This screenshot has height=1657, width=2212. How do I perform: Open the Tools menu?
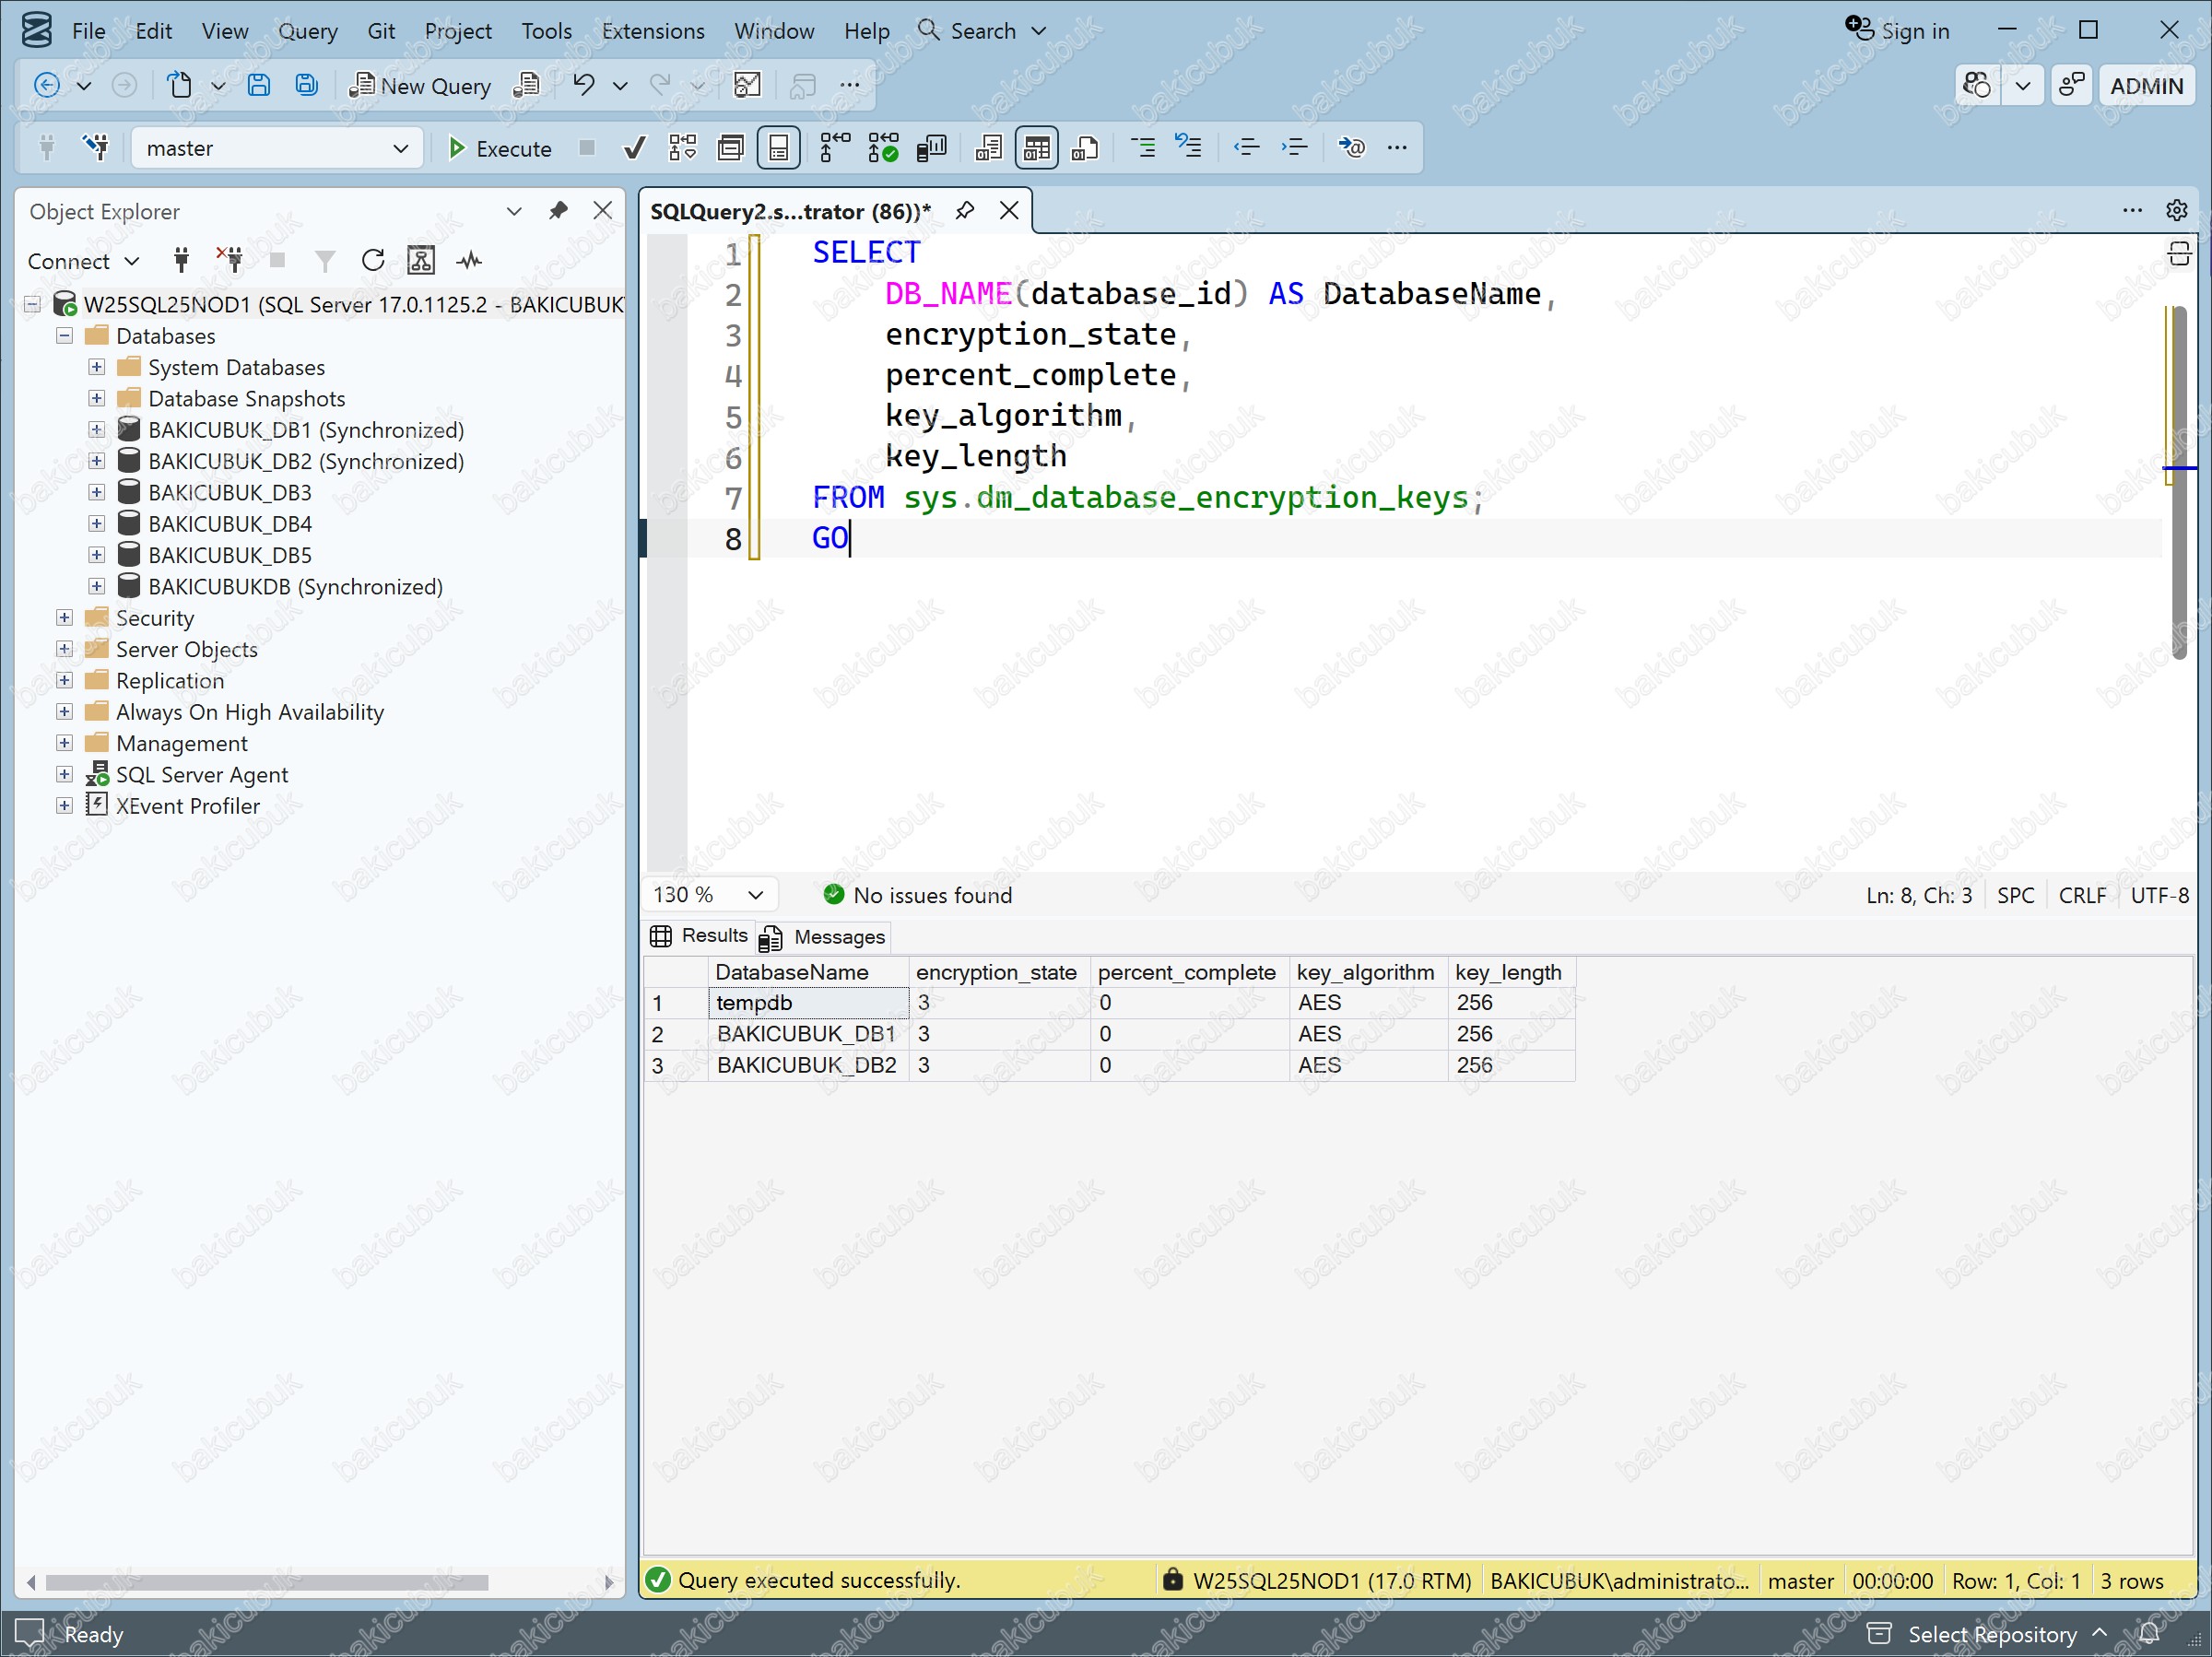546,31
